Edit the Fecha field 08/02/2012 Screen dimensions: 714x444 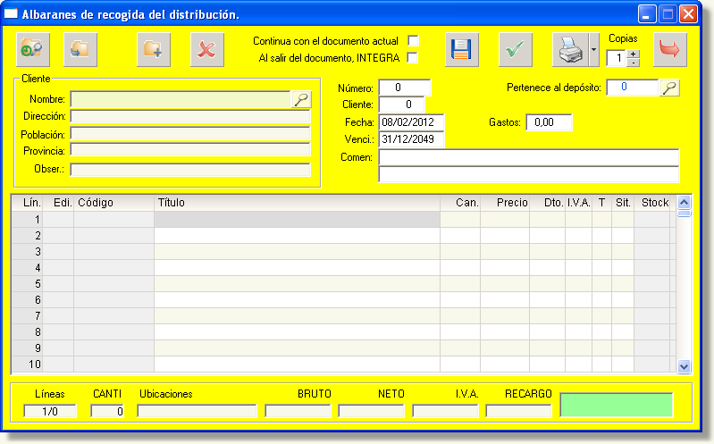[x=411, y=122]
